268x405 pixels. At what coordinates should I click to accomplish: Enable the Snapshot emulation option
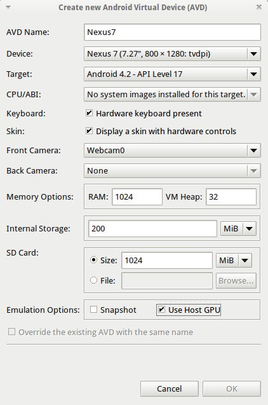coord(93,309)
